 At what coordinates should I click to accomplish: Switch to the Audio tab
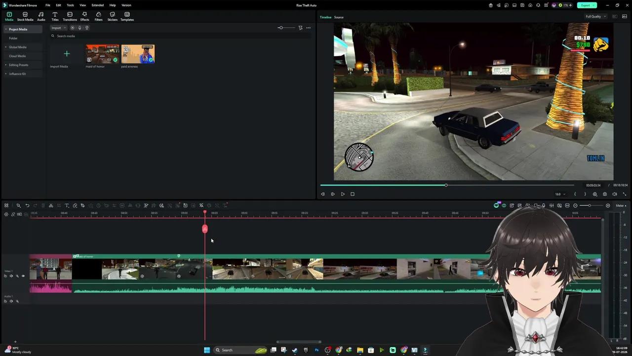pyautogui.click(x=41, y=16)
